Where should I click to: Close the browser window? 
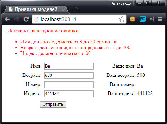pos(159,3)
